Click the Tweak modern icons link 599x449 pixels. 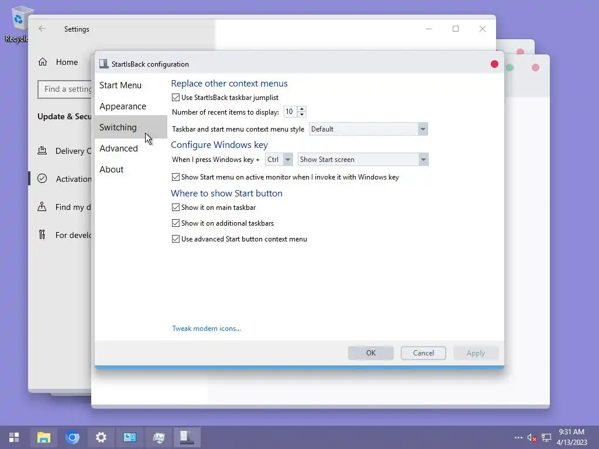click(x=206, y=329)
